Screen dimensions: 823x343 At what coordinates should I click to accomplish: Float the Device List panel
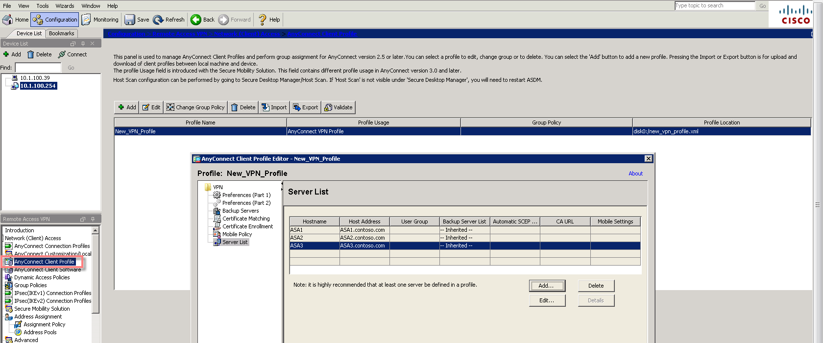(x=73, y=44)
